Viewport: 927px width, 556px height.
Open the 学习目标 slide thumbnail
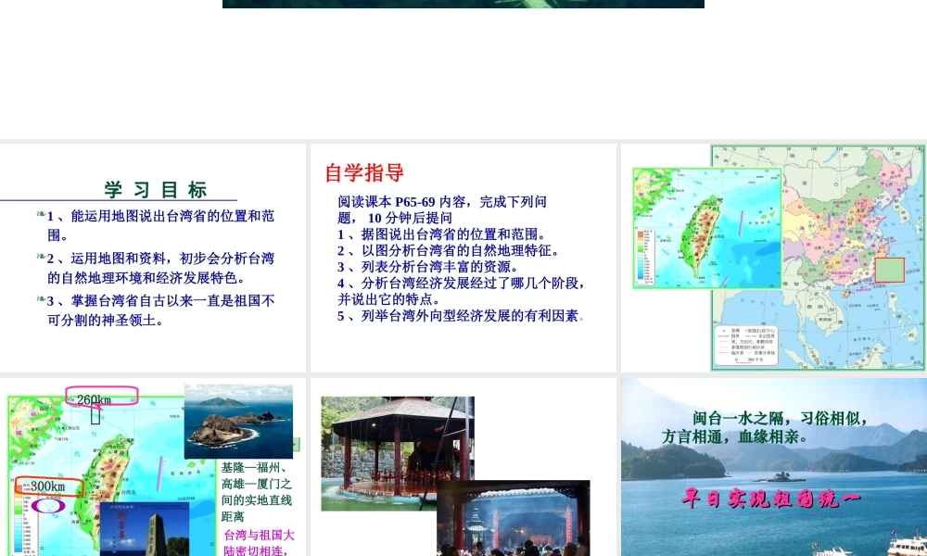(x=153, y=258)
